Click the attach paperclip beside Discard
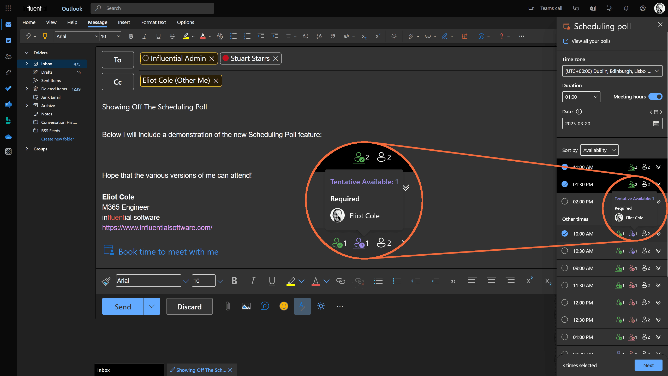This screenshot has width=668, height=376. pyautogui.click(x=228, y=306)
